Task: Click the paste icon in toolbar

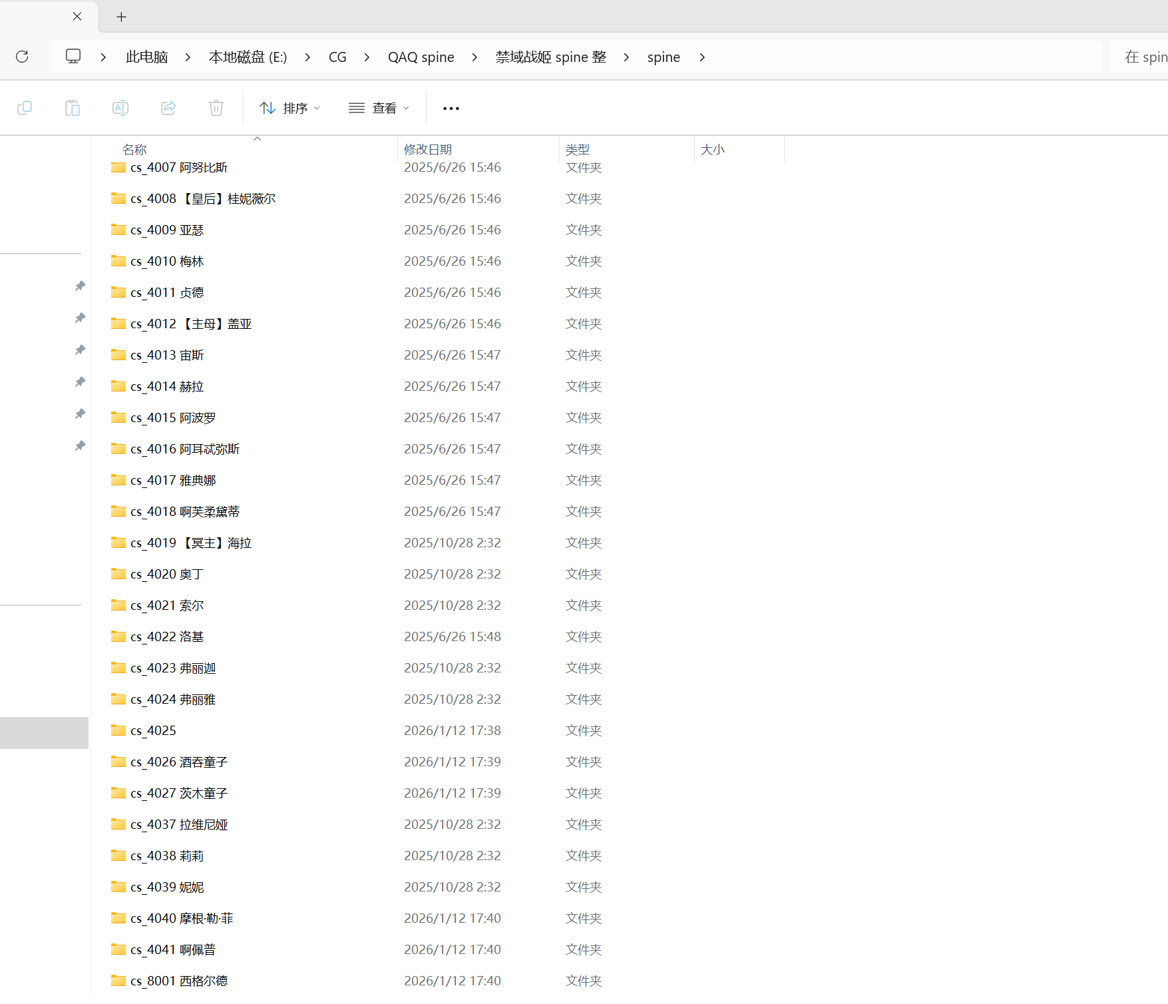Action: 73,108
